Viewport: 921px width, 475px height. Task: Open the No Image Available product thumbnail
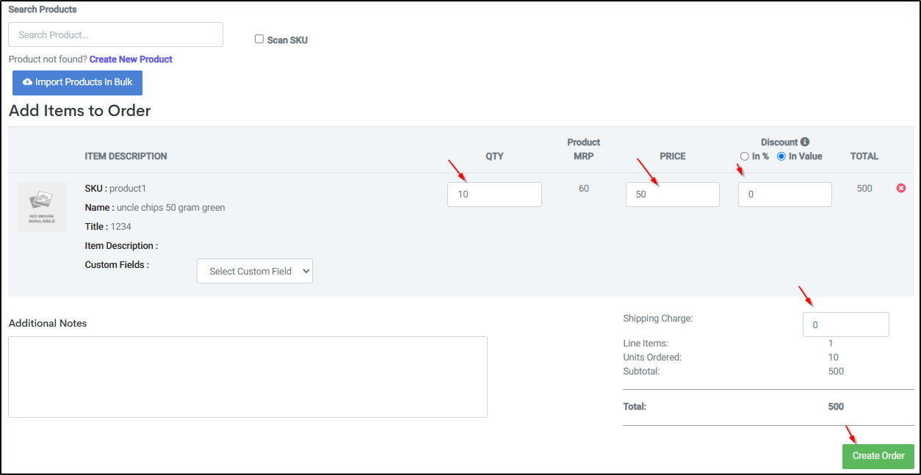pyautogui.click(x=42, y=207)
